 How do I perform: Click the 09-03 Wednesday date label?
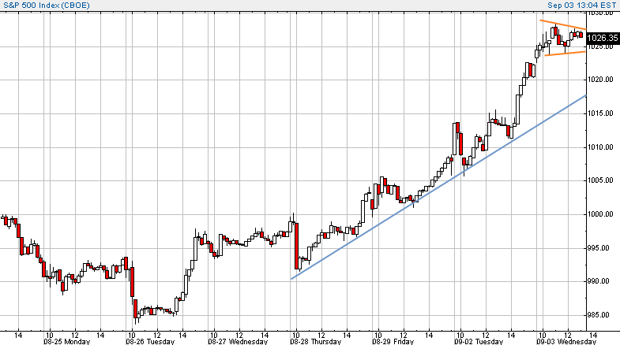566,341
